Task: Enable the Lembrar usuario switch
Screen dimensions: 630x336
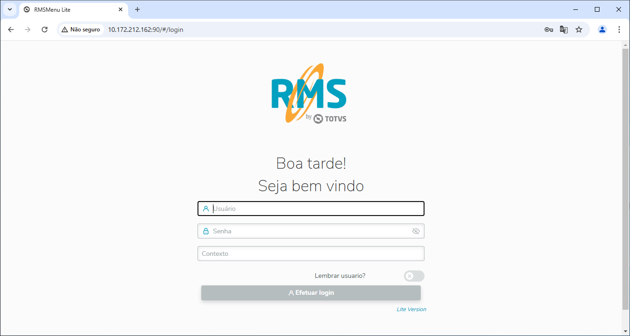Action: tap(414, 276)
